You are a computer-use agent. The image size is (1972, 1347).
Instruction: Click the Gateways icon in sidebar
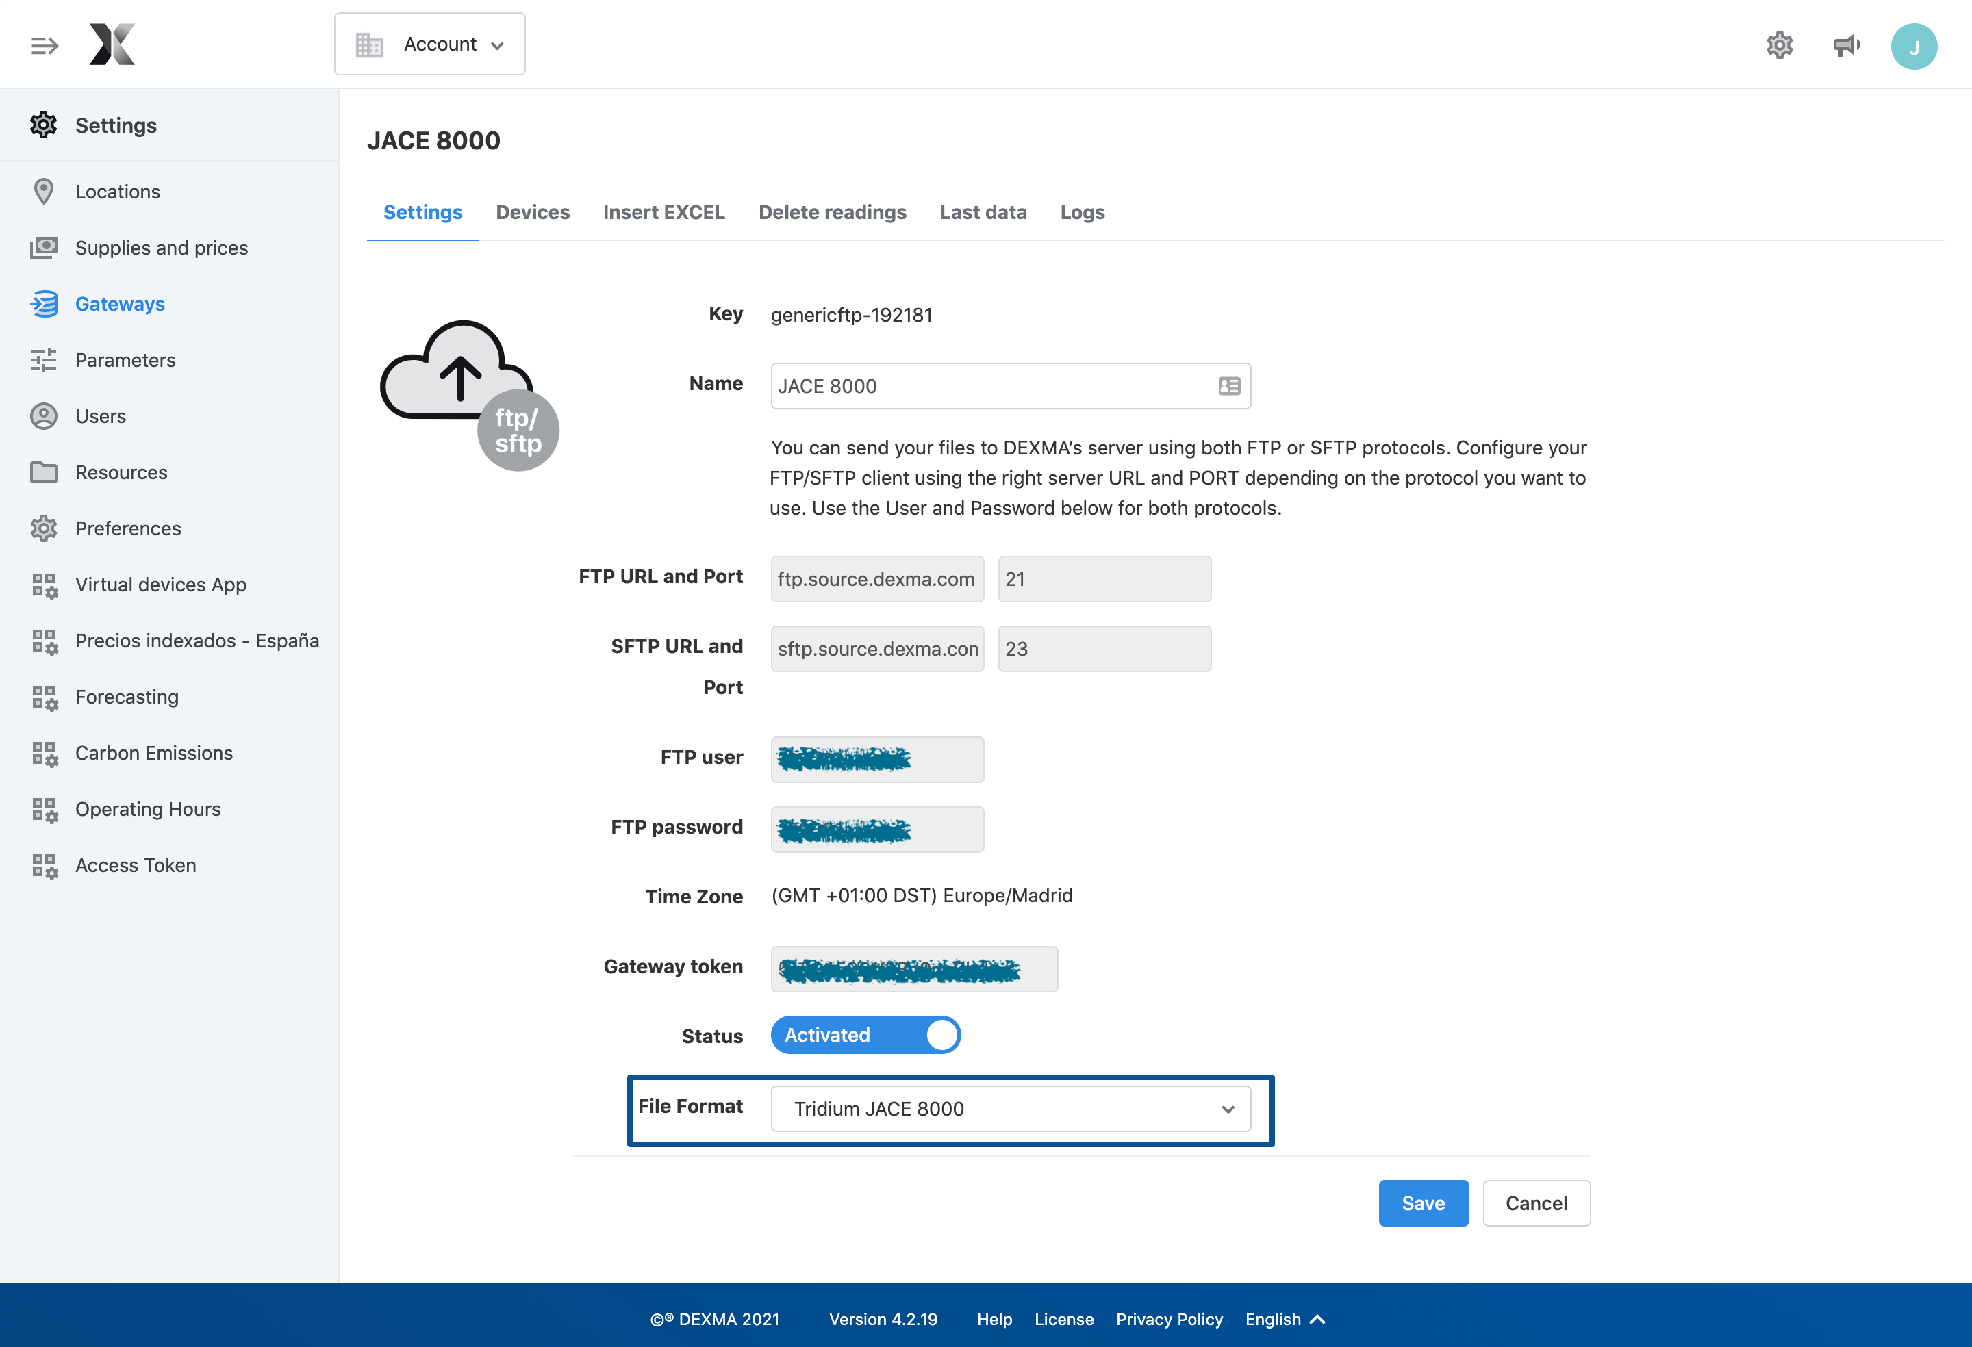[x=43, y=304]
